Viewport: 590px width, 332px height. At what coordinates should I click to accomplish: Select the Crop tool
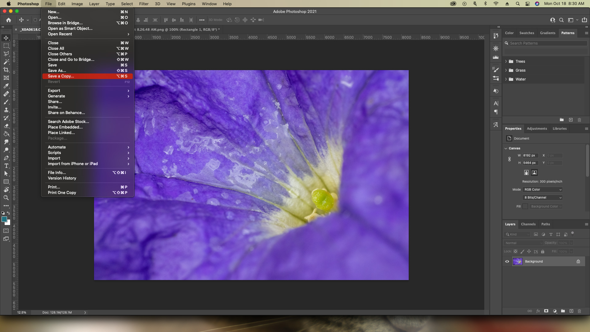[6, 69]
